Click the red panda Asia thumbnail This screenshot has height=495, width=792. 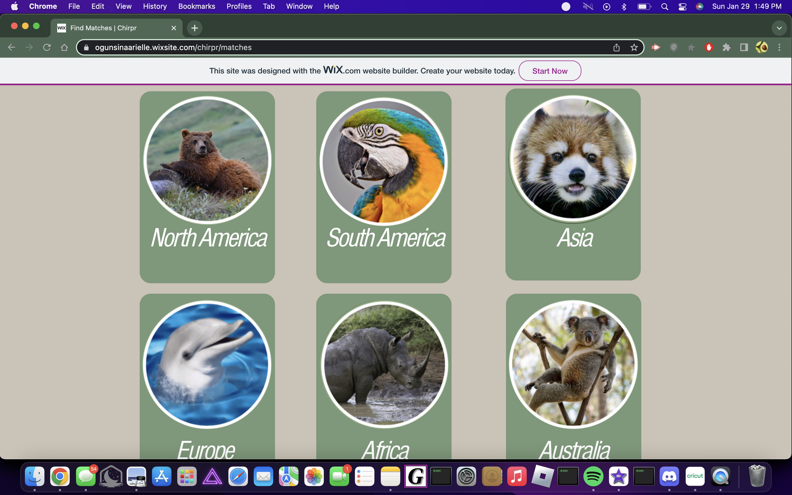(573, 158)
